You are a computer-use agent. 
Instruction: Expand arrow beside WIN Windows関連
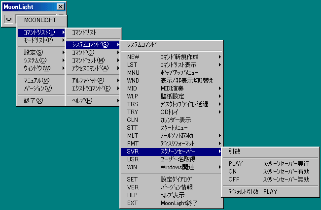219,167
